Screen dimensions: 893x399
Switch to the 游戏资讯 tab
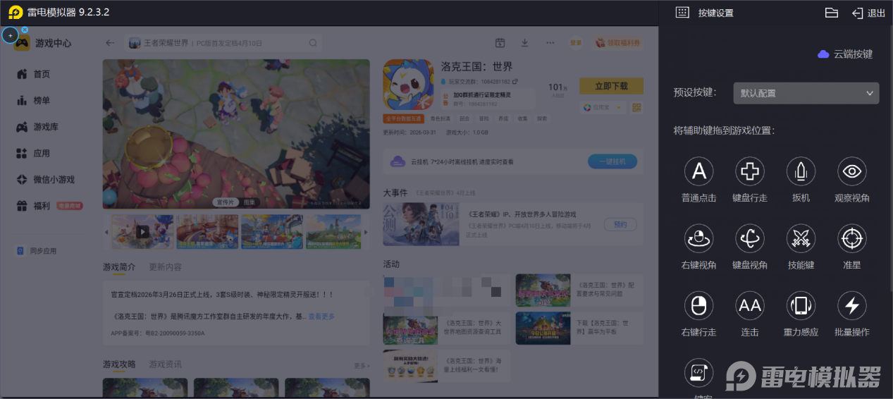click(165, 364)
